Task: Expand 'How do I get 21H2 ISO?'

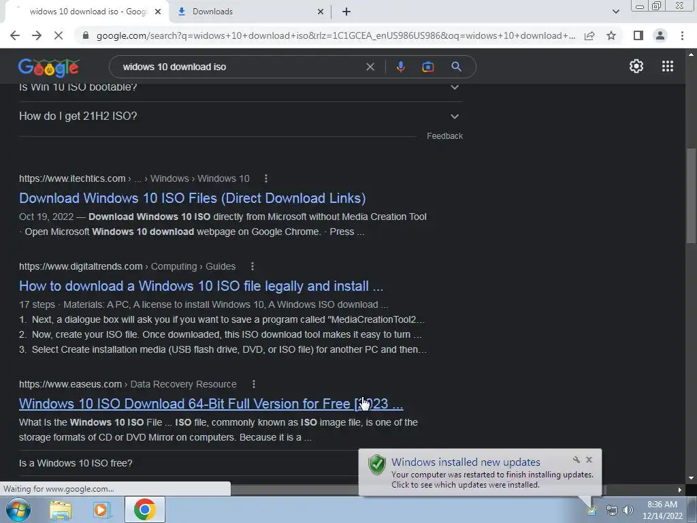Action: 240,116
